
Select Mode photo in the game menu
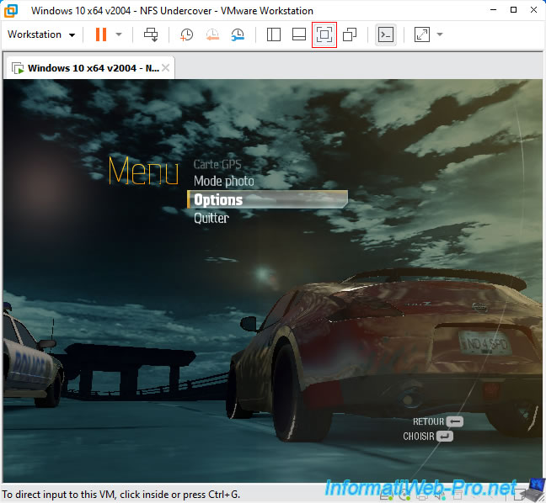tap(224, 181)
